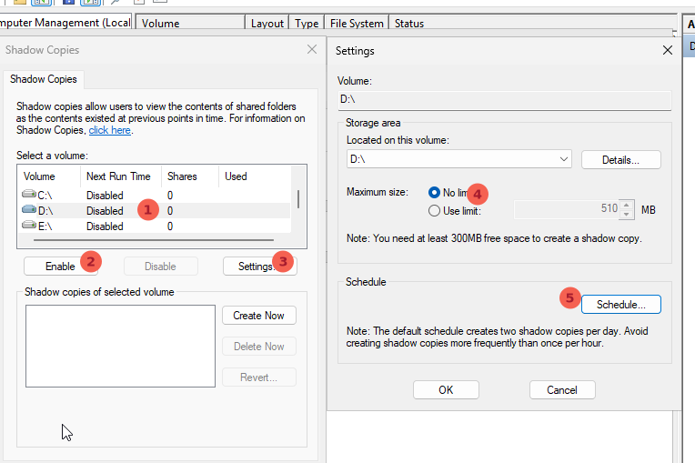
Task: Select the E:\ drive icon in volume list
Action: coord(30,226)
